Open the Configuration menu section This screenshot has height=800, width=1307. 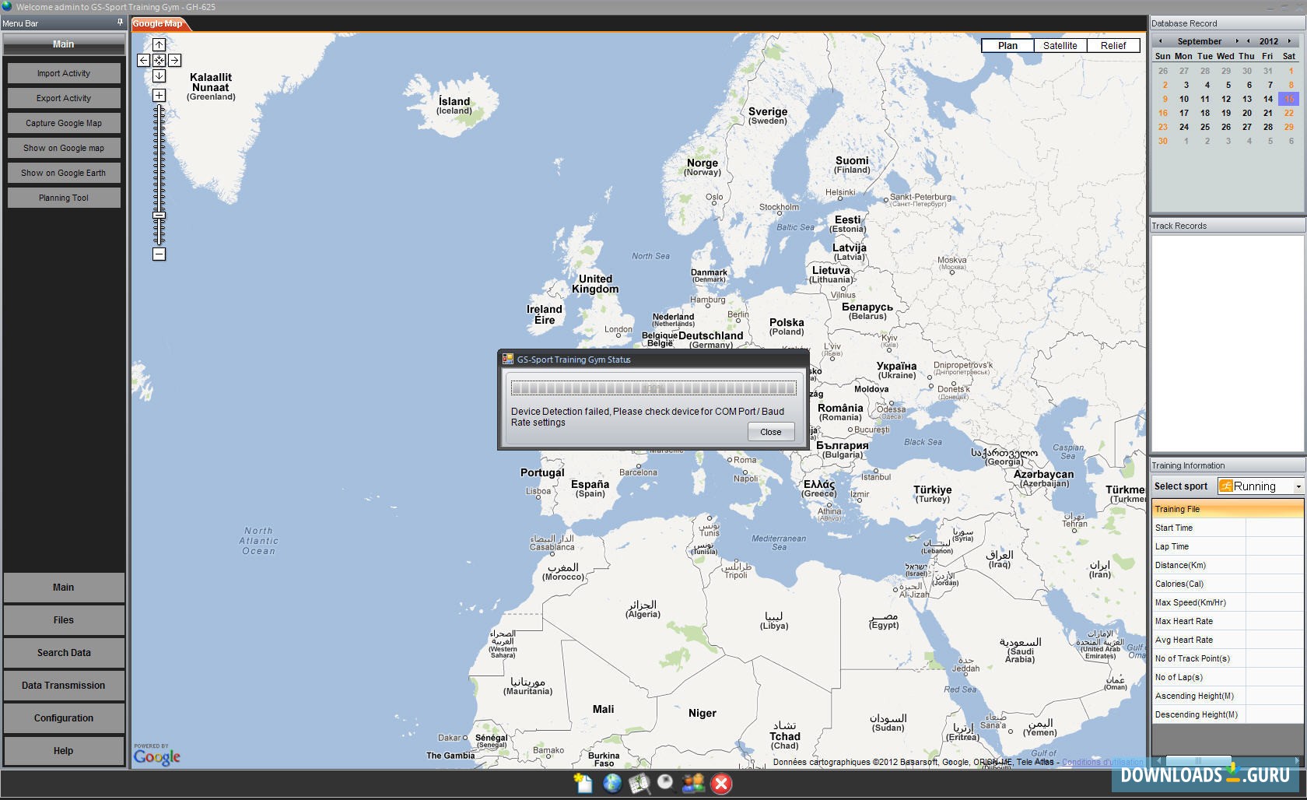[x=64, y=718]
